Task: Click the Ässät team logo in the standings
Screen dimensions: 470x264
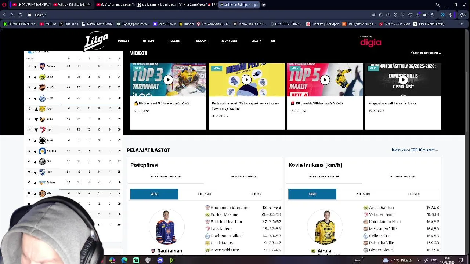Action: [42, 140]
